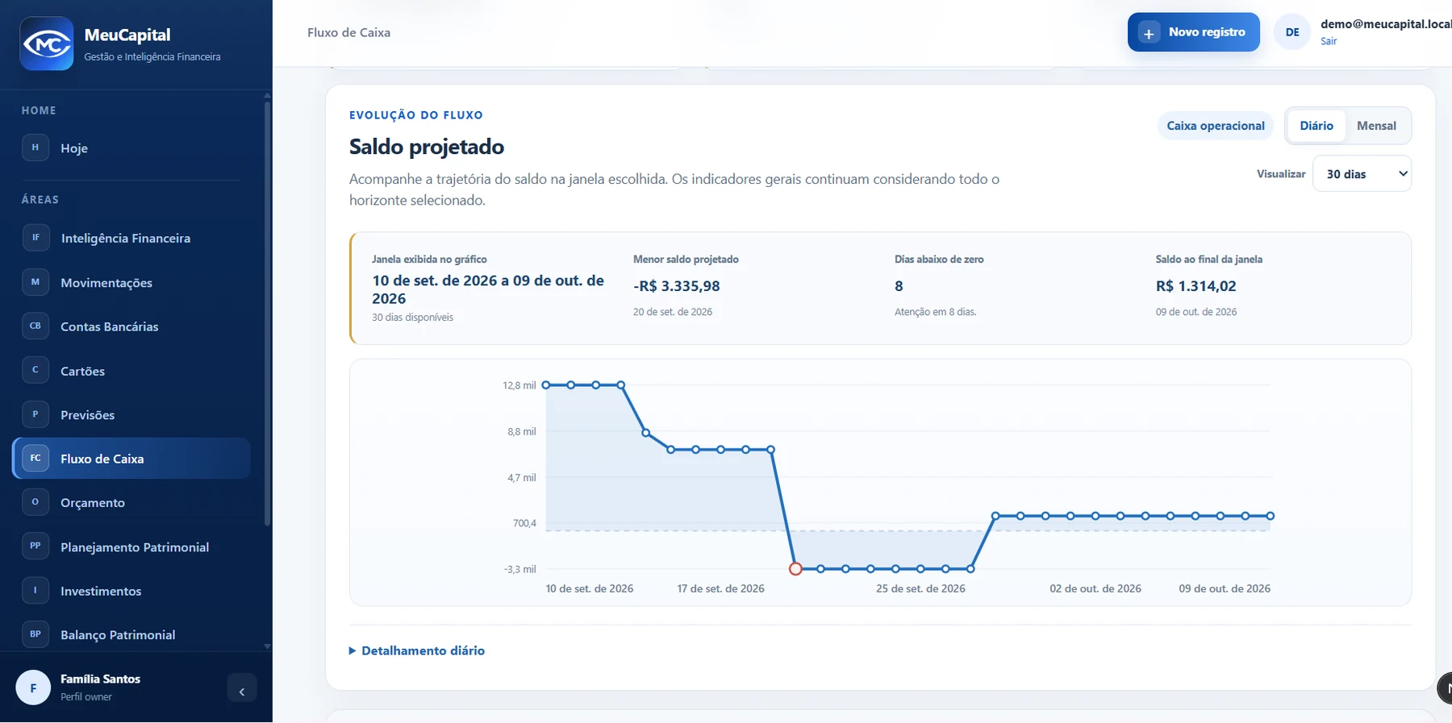Go to Inteligência Financeira
This screenshot has width=1452, height=723.
pos(131,239)
